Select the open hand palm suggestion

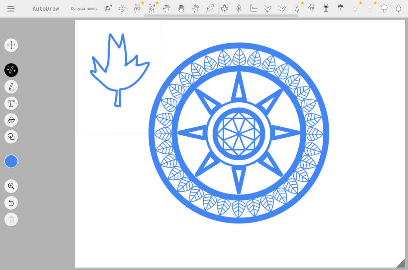[181, 8]
